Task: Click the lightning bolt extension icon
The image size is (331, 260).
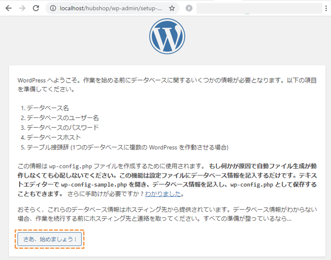Action: [x=189, y=8]
